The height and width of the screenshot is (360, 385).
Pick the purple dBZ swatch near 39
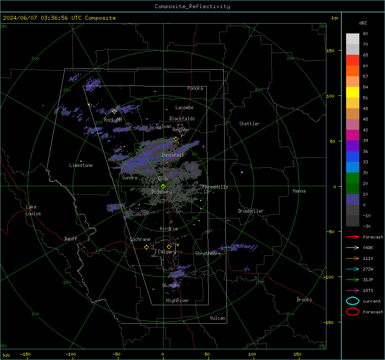[352, 146]
